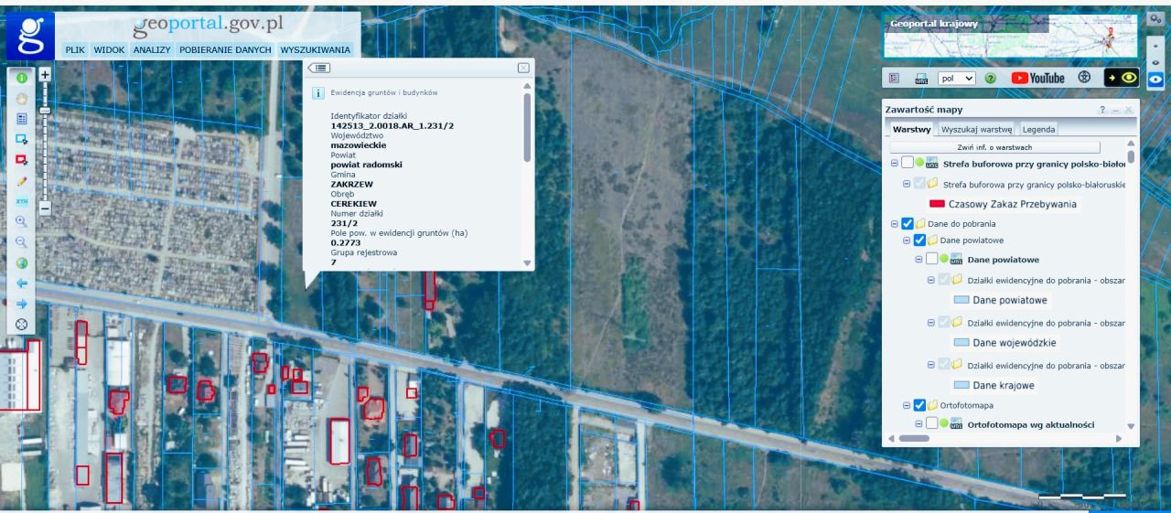Zoom in with slider plus button
Screen dimensions: 1171x513
pyautogui.click(x=44, y=77)
